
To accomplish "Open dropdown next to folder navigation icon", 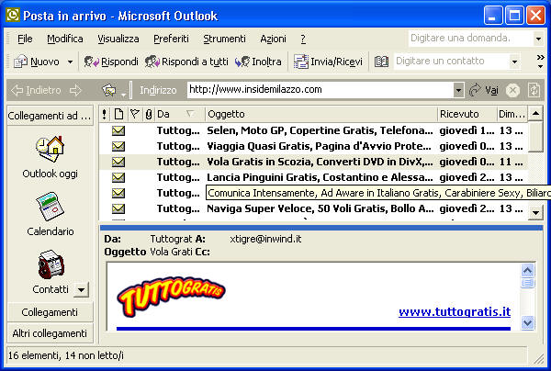I will pyautogui.click(x=123, y=95).
